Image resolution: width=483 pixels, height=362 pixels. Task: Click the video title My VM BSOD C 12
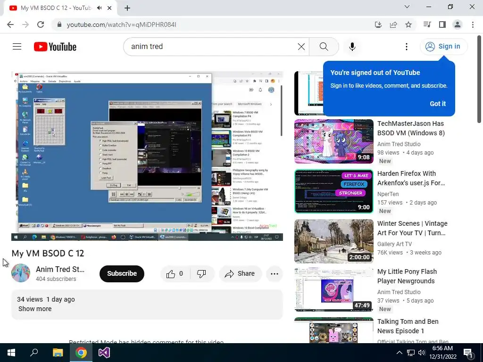pyautogui.click(x=48, y=253)
